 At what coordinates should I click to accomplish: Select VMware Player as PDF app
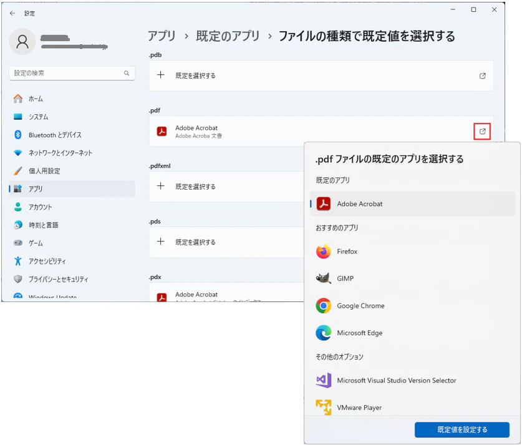point(412,408)
